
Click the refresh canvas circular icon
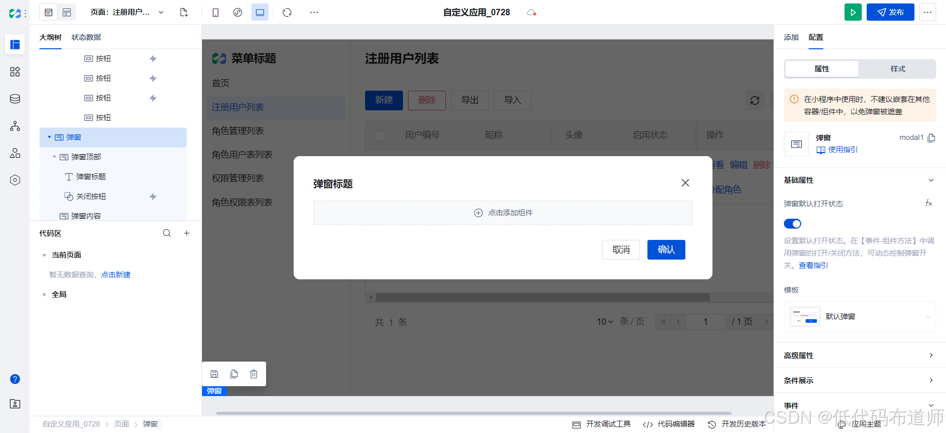point(287,12)
